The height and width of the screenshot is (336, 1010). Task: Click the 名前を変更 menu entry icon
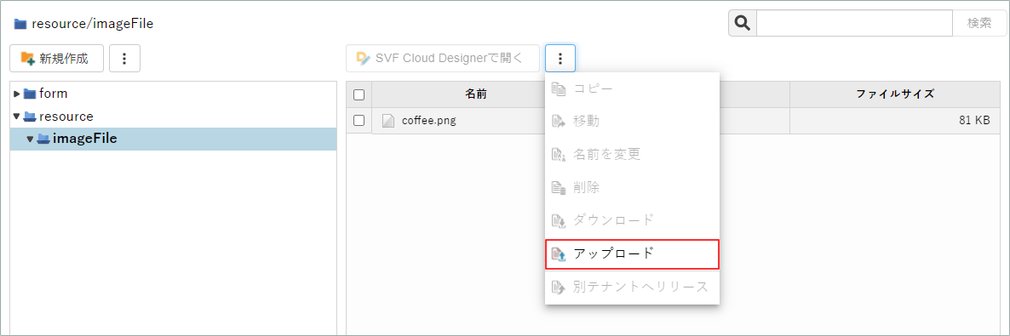(x=559, y=154)
